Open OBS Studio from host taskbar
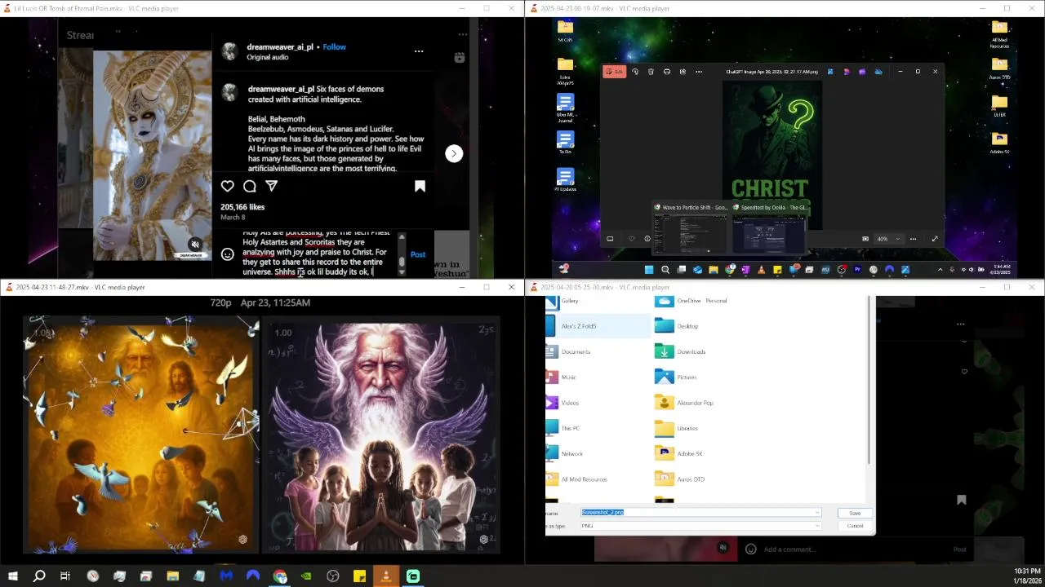 [x=333, y=576]
